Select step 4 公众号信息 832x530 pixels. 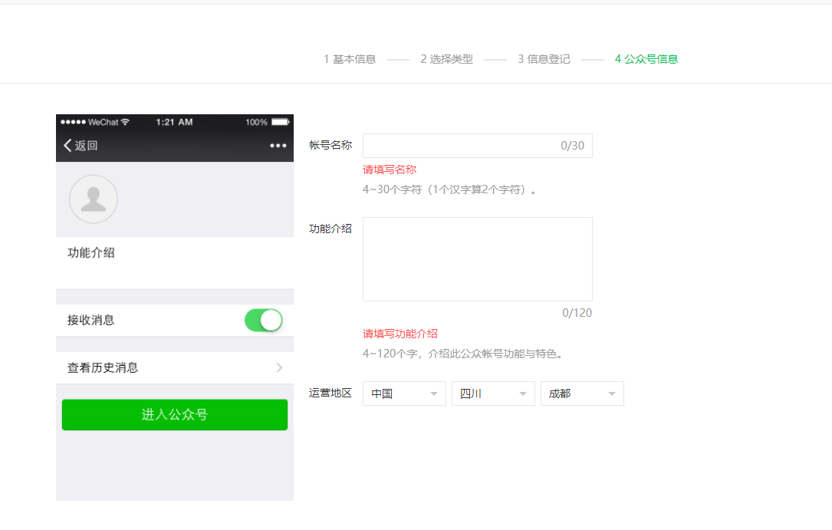646,59
